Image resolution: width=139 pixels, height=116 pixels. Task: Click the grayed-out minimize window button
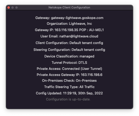point(12,8)
